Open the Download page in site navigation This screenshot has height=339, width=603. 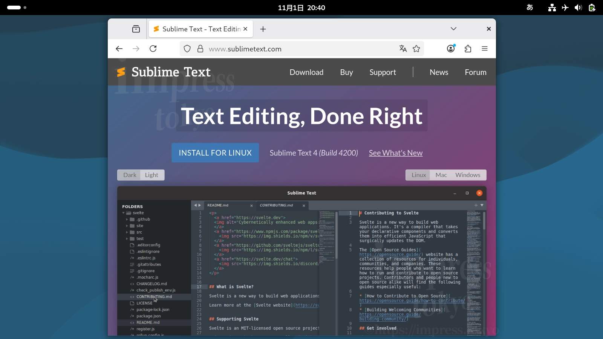tap(306, 72)
